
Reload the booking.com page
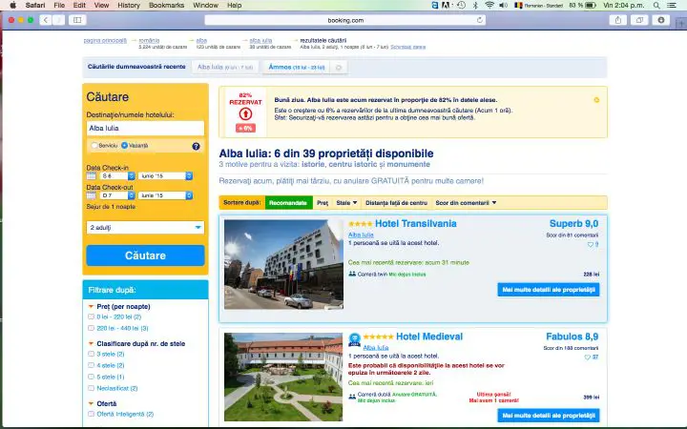(x=480, y=20)
